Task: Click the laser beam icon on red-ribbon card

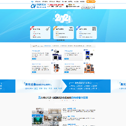Action: [48, 29]
